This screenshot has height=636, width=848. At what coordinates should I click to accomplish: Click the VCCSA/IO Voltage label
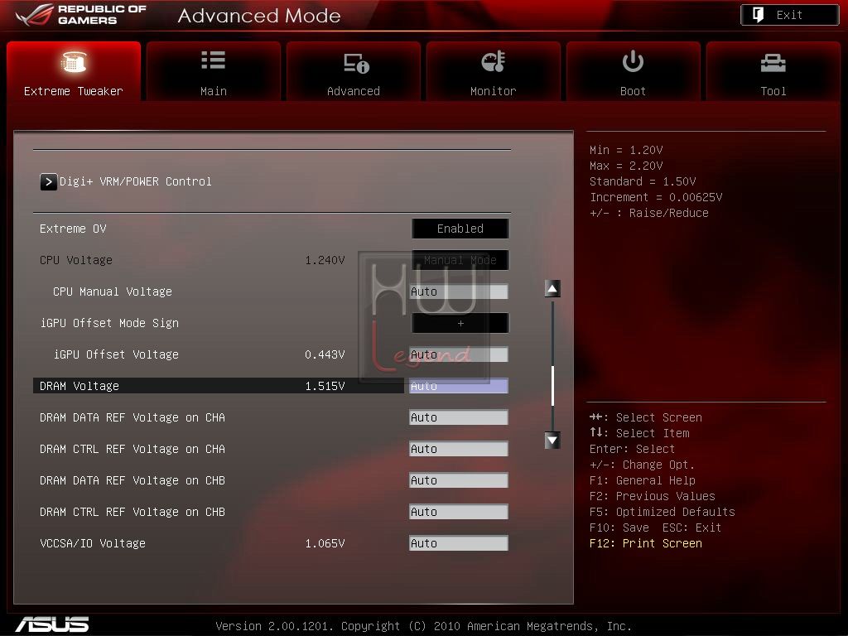(93, 543)
